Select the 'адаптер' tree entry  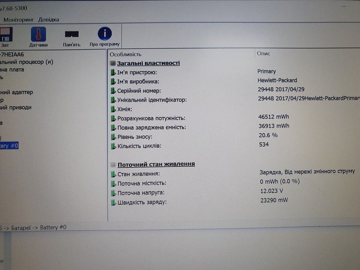16,92
